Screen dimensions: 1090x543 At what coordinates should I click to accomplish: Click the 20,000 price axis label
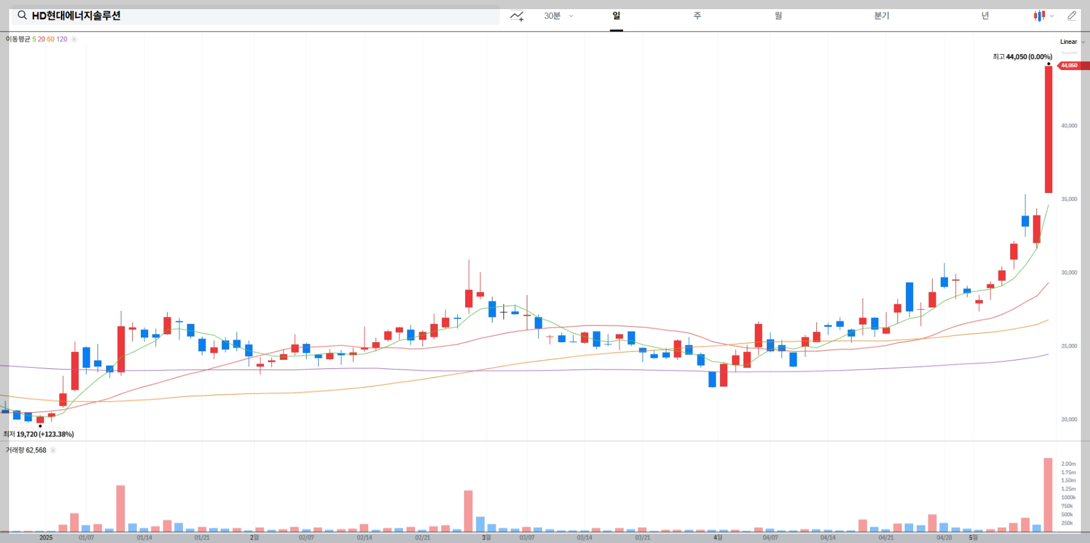click(x=1069, y=419)
